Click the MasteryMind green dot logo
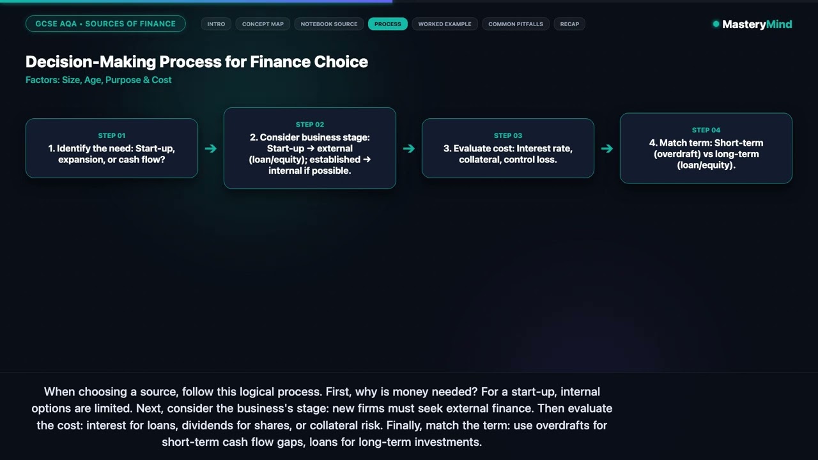Image resolution: width=818 pixels, height=460 pixels. click(716, 24)
